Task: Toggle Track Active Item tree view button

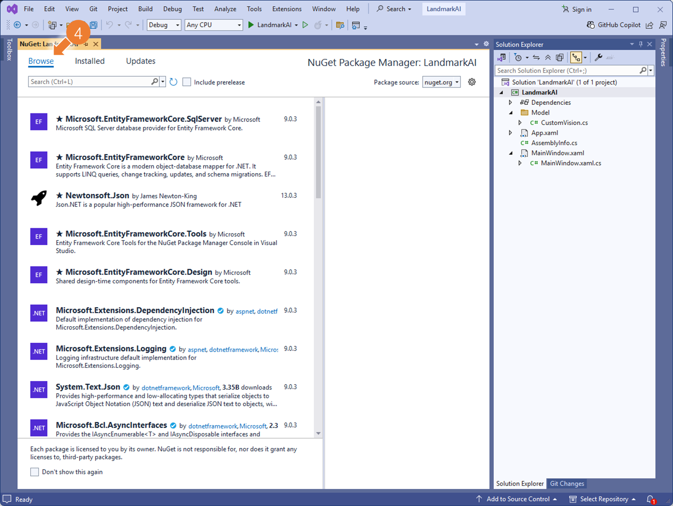Action: point(576,57)
